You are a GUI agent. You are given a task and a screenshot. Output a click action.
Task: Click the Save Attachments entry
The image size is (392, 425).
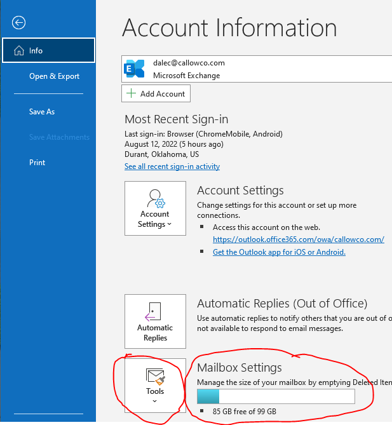(59, 137)
